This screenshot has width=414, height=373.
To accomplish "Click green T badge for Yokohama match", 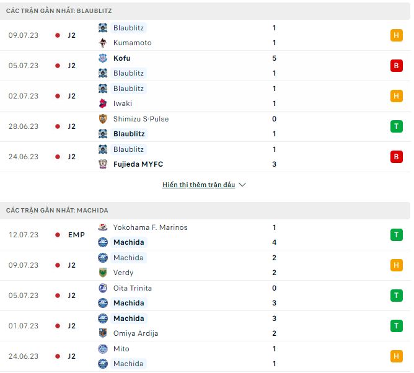I will pos(396,235).
